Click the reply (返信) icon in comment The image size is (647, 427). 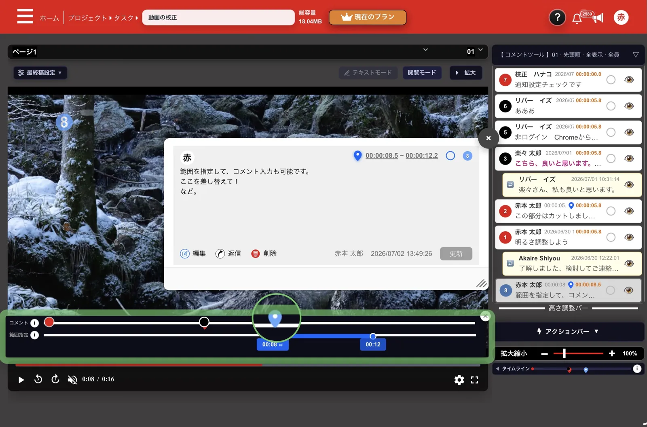(x=220, y=254)
